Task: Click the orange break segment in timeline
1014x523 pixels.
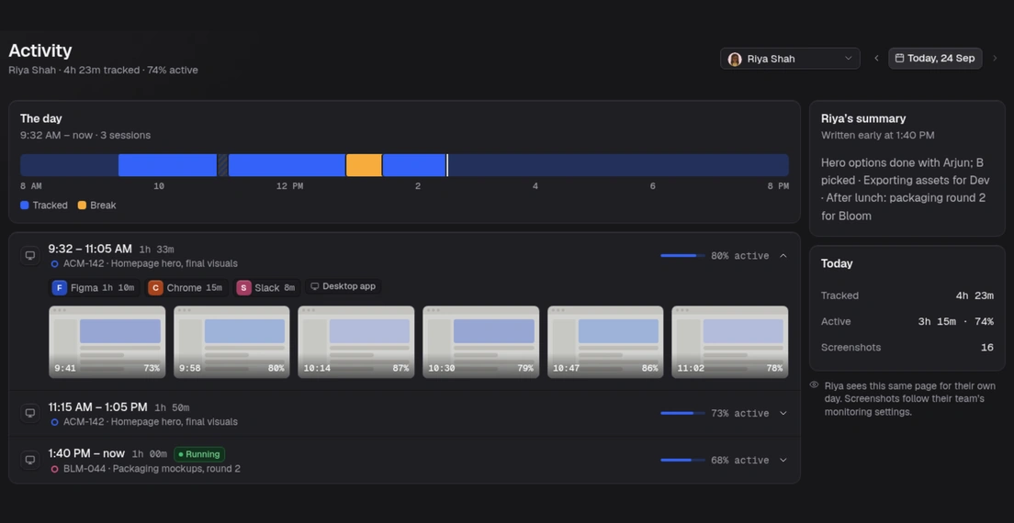Action: click(x=364, y=165)
